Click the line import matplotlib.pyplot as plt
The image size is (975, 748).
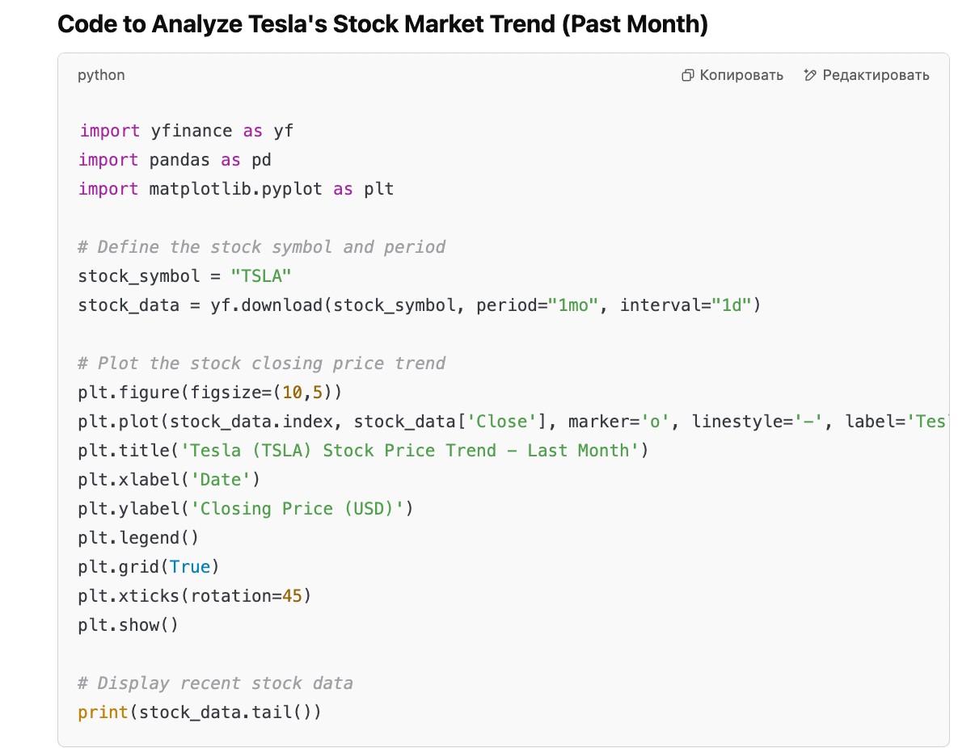coord(236,189)
